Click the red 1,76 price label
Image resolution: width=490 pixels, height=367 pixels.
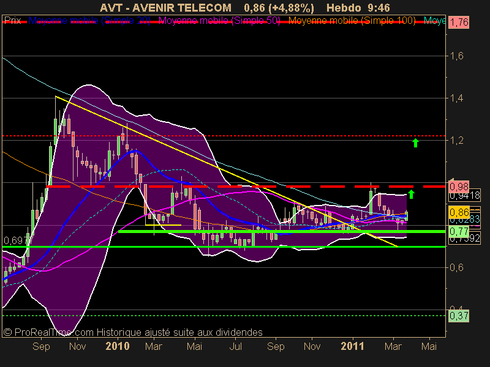(459, 22)
